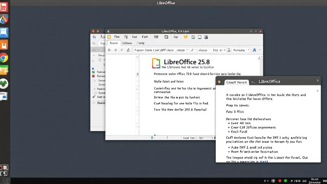
Task: Open Google Chrome from the dock
Action: tap(4, 58)
